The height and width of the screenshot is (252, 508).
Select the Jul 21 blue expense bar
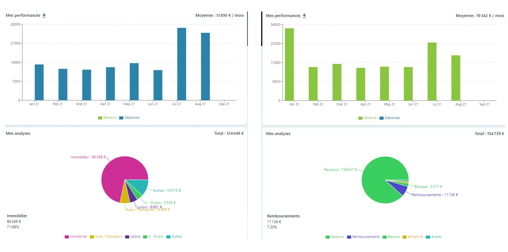pos(182,64)
